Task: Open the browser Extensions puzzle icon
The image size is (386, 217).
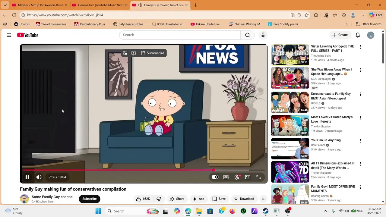Action: point(316,15)
